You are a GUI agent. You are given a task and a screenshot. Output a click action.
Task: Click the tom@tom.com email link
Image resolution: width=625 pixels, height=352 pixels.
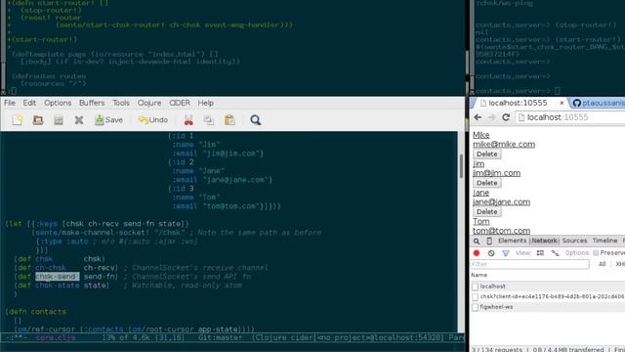(501, 231)
